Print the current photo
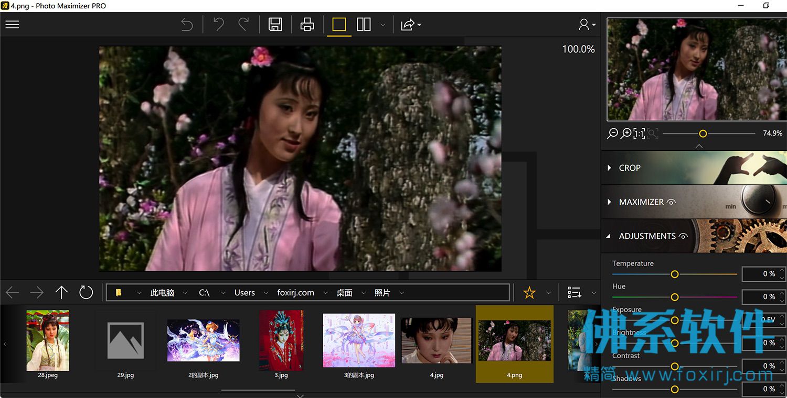The image size is (787, 398). [307, 25]
